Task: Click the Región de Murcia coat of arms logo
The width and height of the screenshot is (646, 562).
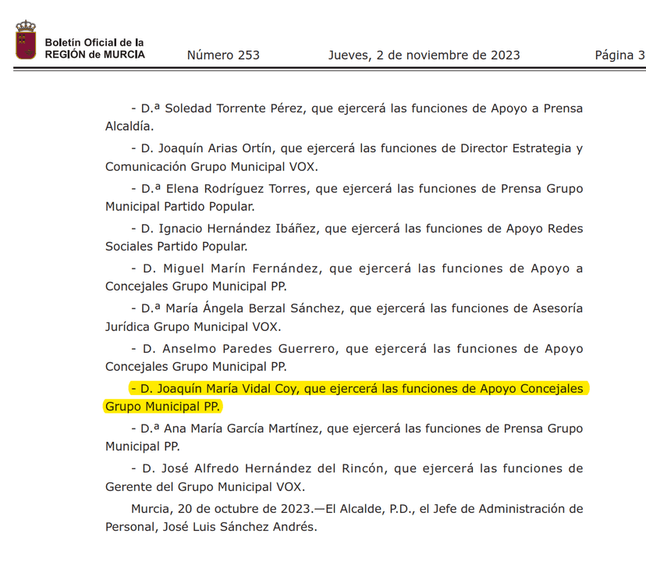Action: click(26, 41)
